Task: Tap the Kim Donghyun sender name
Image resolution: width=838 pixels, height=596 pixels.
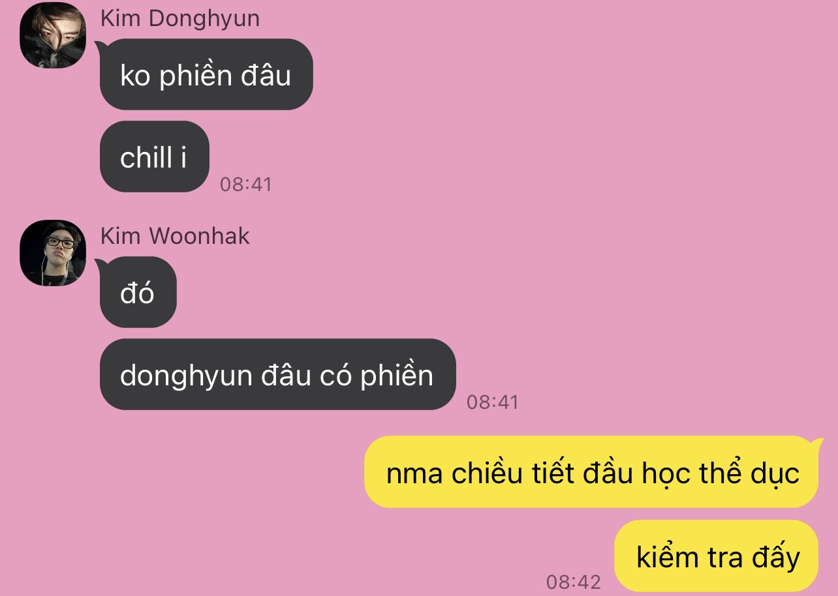Action: click(x=180, y=18)
